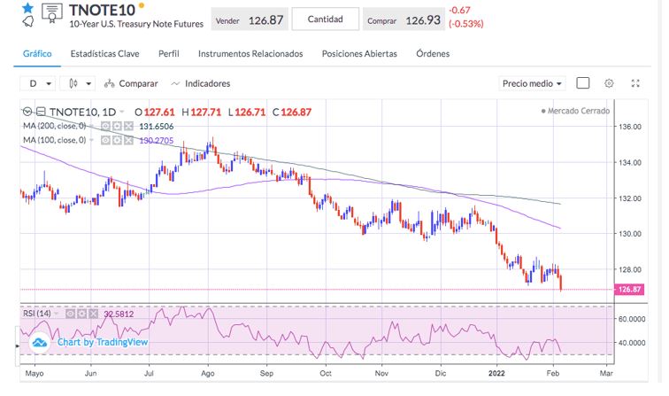Open settings gear of MA 100
This screenshot has height=396, width=669.
[x=117, y=140]
